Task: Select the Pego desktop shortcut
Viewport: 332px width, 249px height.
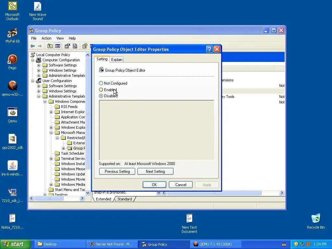Action: pos(12,62)
